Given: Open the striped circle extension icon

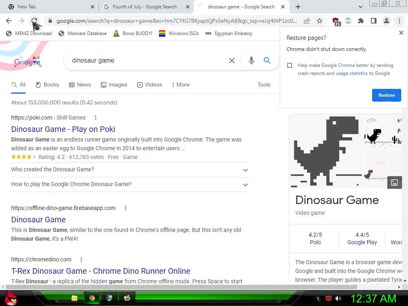Looking at the screenshot, I should tap(348, 21).
